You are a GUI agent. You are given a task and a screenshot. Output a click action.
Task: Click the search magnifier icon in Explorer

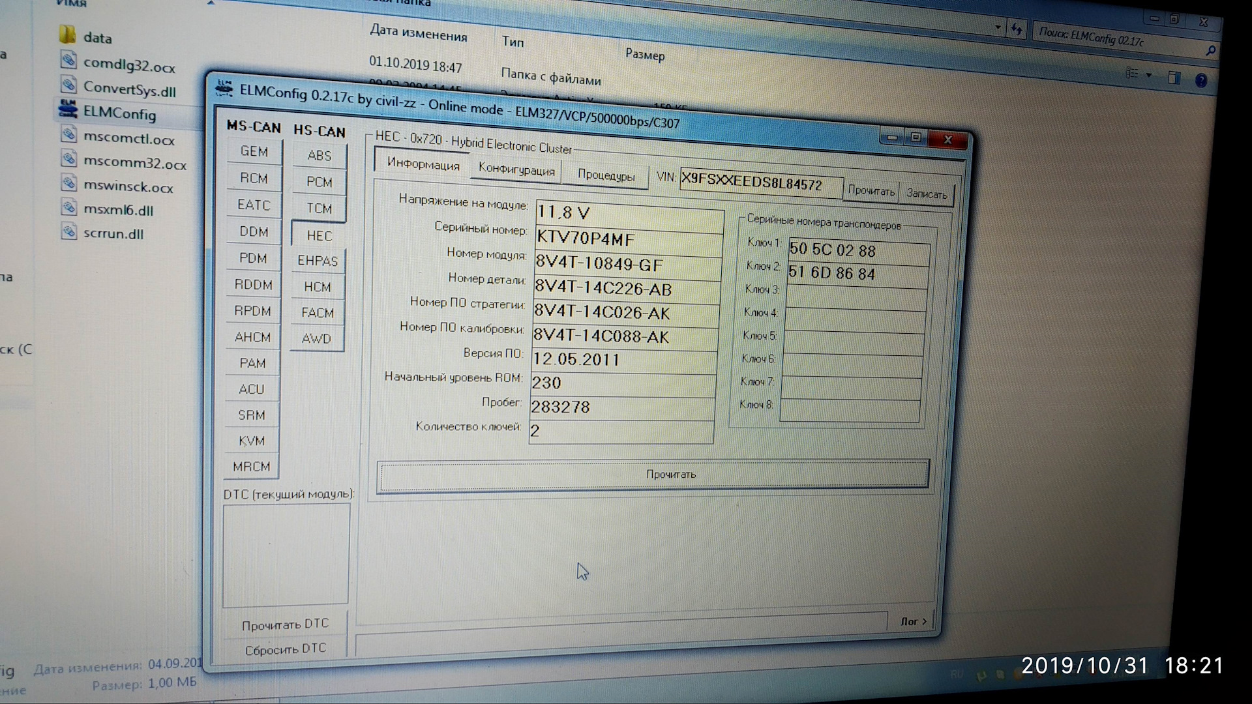coord(1210,50)
